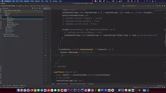
Task: Open the TODO tool window
Action: 9,86
